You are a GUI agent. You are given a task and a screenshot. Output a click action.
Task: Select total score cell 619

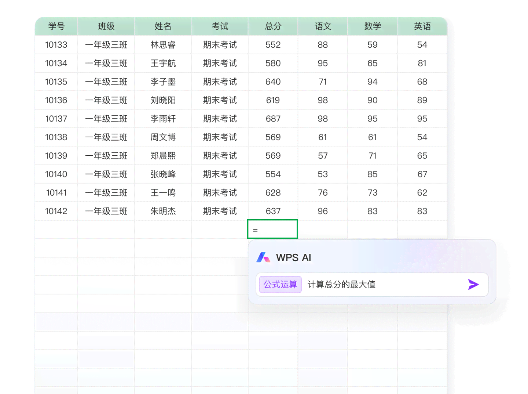pos(273,100)
